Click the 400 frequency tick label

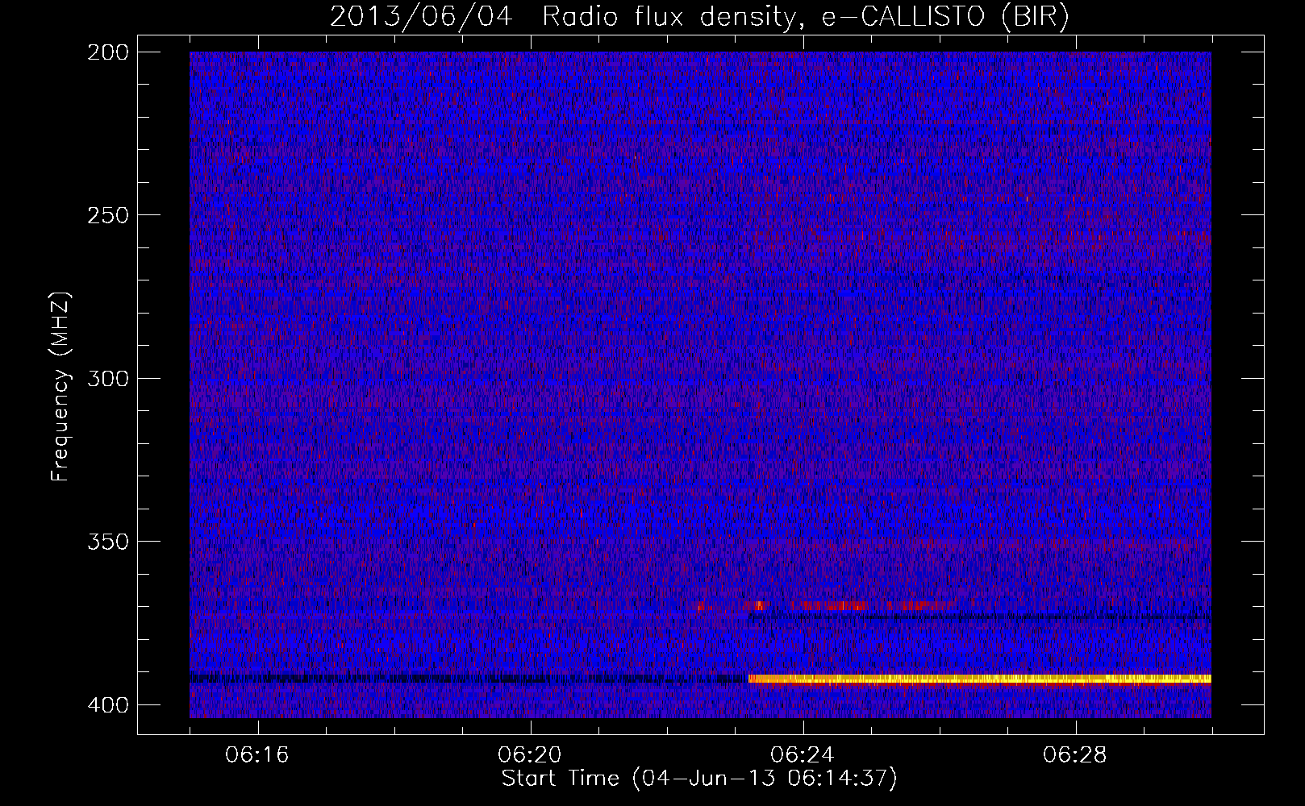[x=107, y=705]
